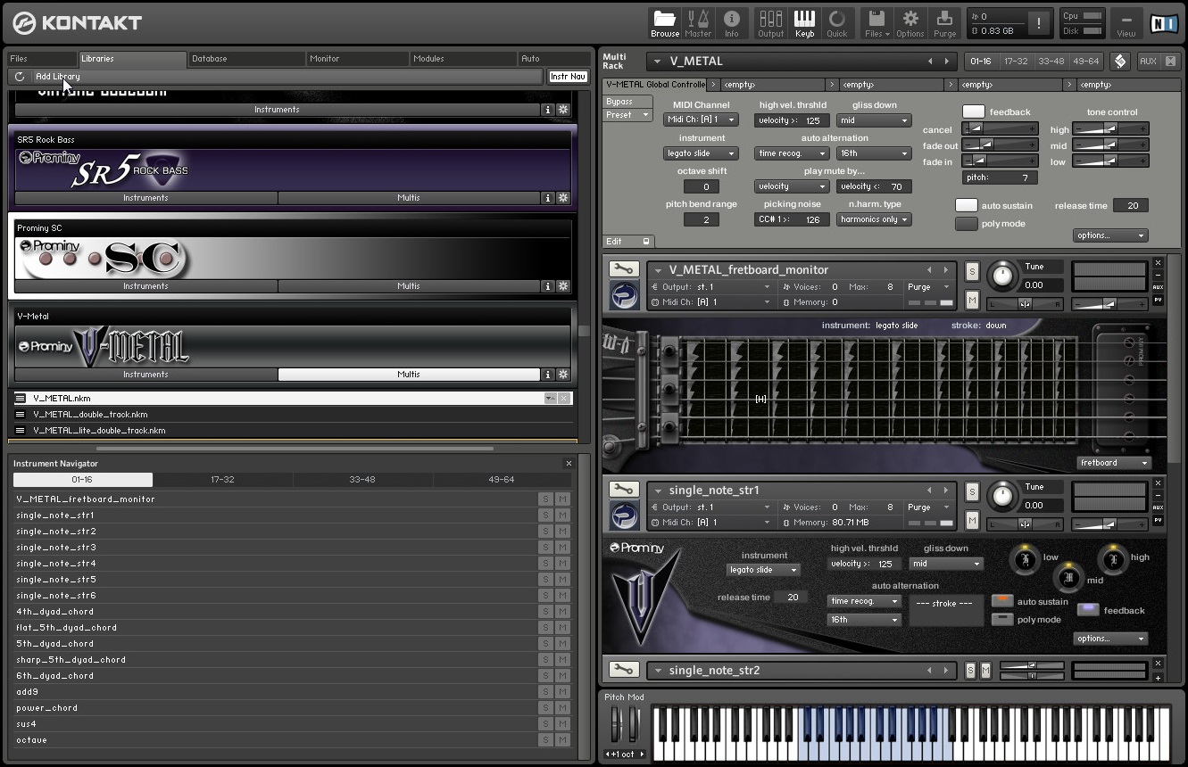Open the Files floppy-disk menu

876,23
